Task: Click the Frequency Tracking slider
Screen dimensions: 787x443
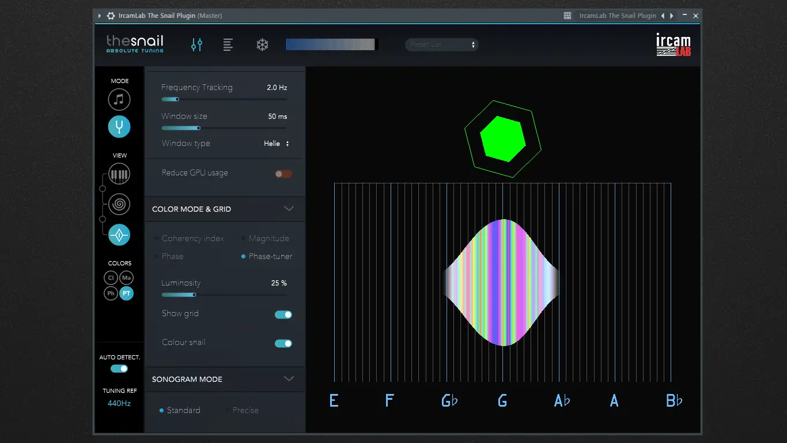Action: pyautogui.click(x=224, y=99)
